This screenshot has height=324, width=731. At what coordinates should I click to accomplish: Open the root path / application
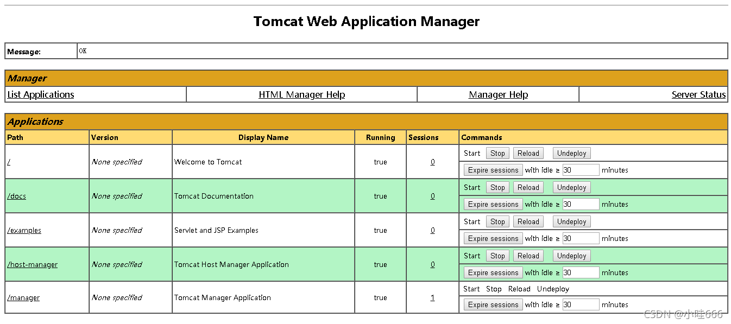point(8,162)
